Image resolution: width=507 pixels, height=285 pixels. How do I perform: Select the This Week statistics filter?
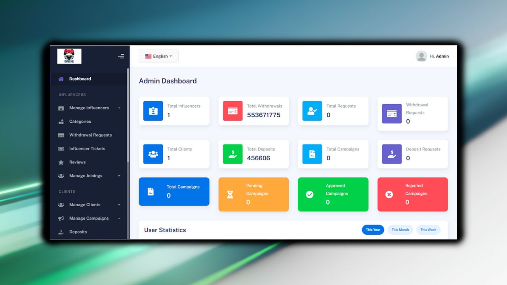pyautogui.click(x=428, y=230)
